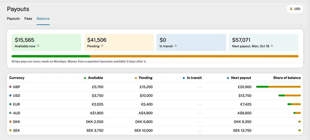The width and height of the screenshot is (310, 140).
Task: Select the AUD currency row label
Action: (x=17, y=113)
